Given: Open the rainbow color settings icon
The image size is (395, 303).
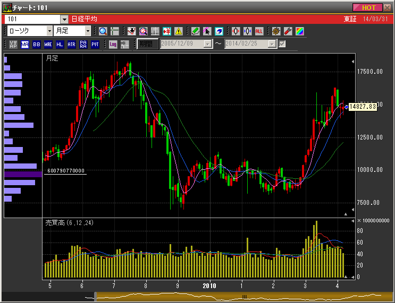Looking at the screenshot, I should (299, 31).
